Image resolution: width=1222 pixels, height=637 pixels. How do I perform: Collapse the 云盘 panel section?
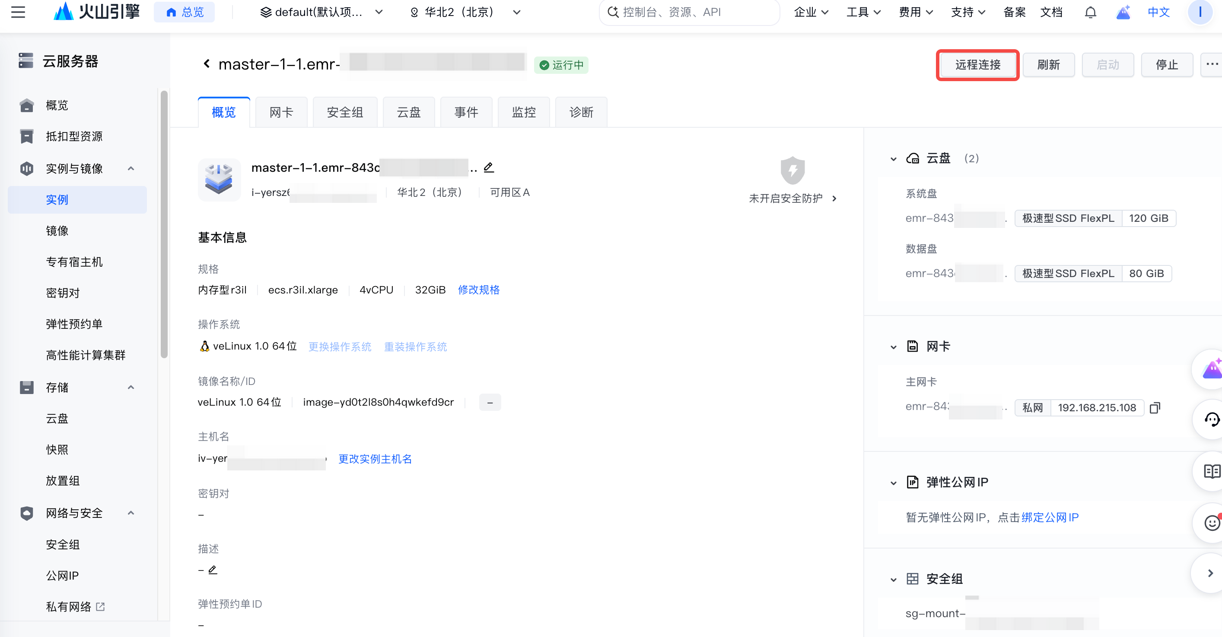click(x=894, y=159)
